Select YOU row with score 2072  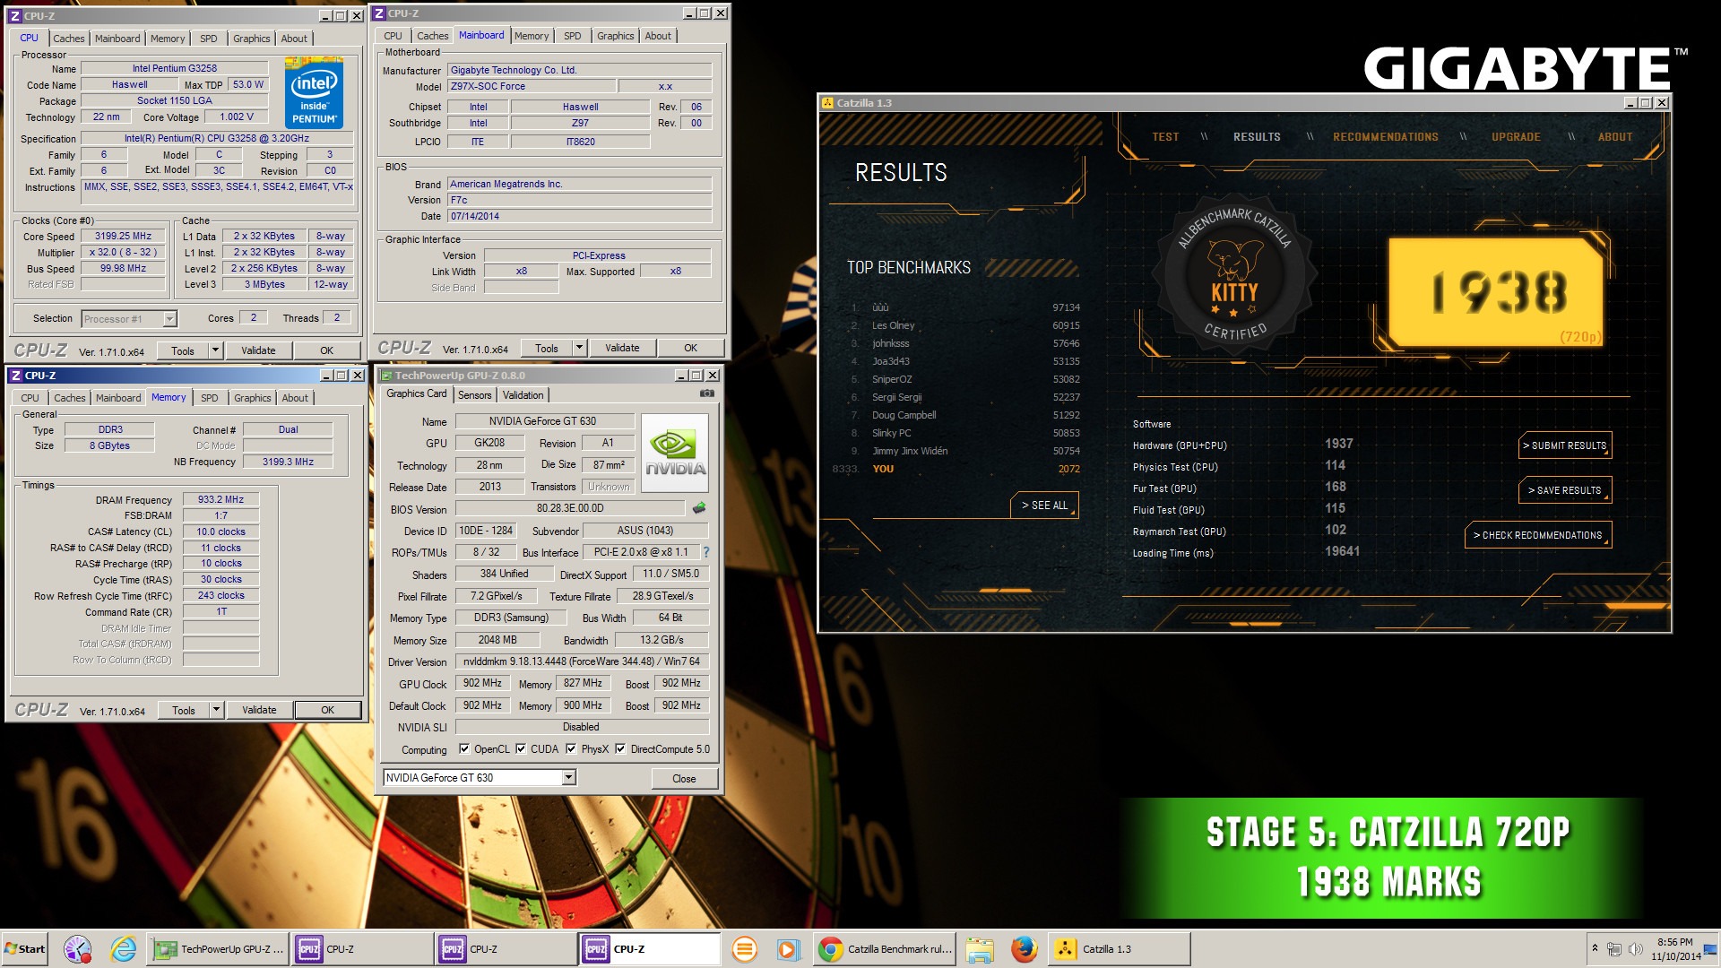(x=956, y=469)
